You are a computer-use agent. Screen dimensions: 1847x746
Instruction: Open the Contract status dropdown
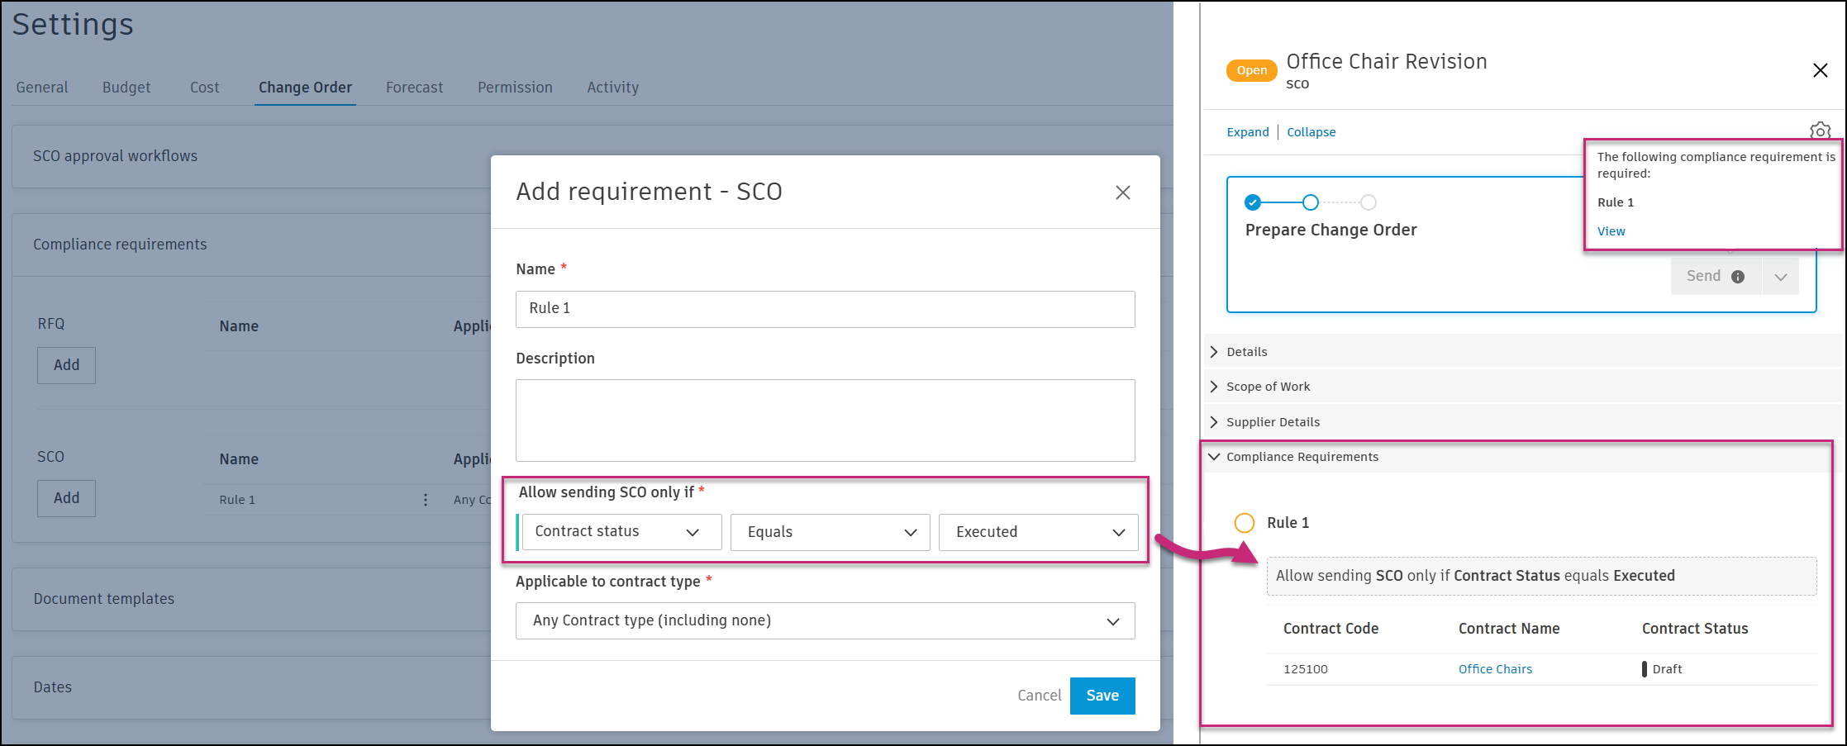(621, 532)
